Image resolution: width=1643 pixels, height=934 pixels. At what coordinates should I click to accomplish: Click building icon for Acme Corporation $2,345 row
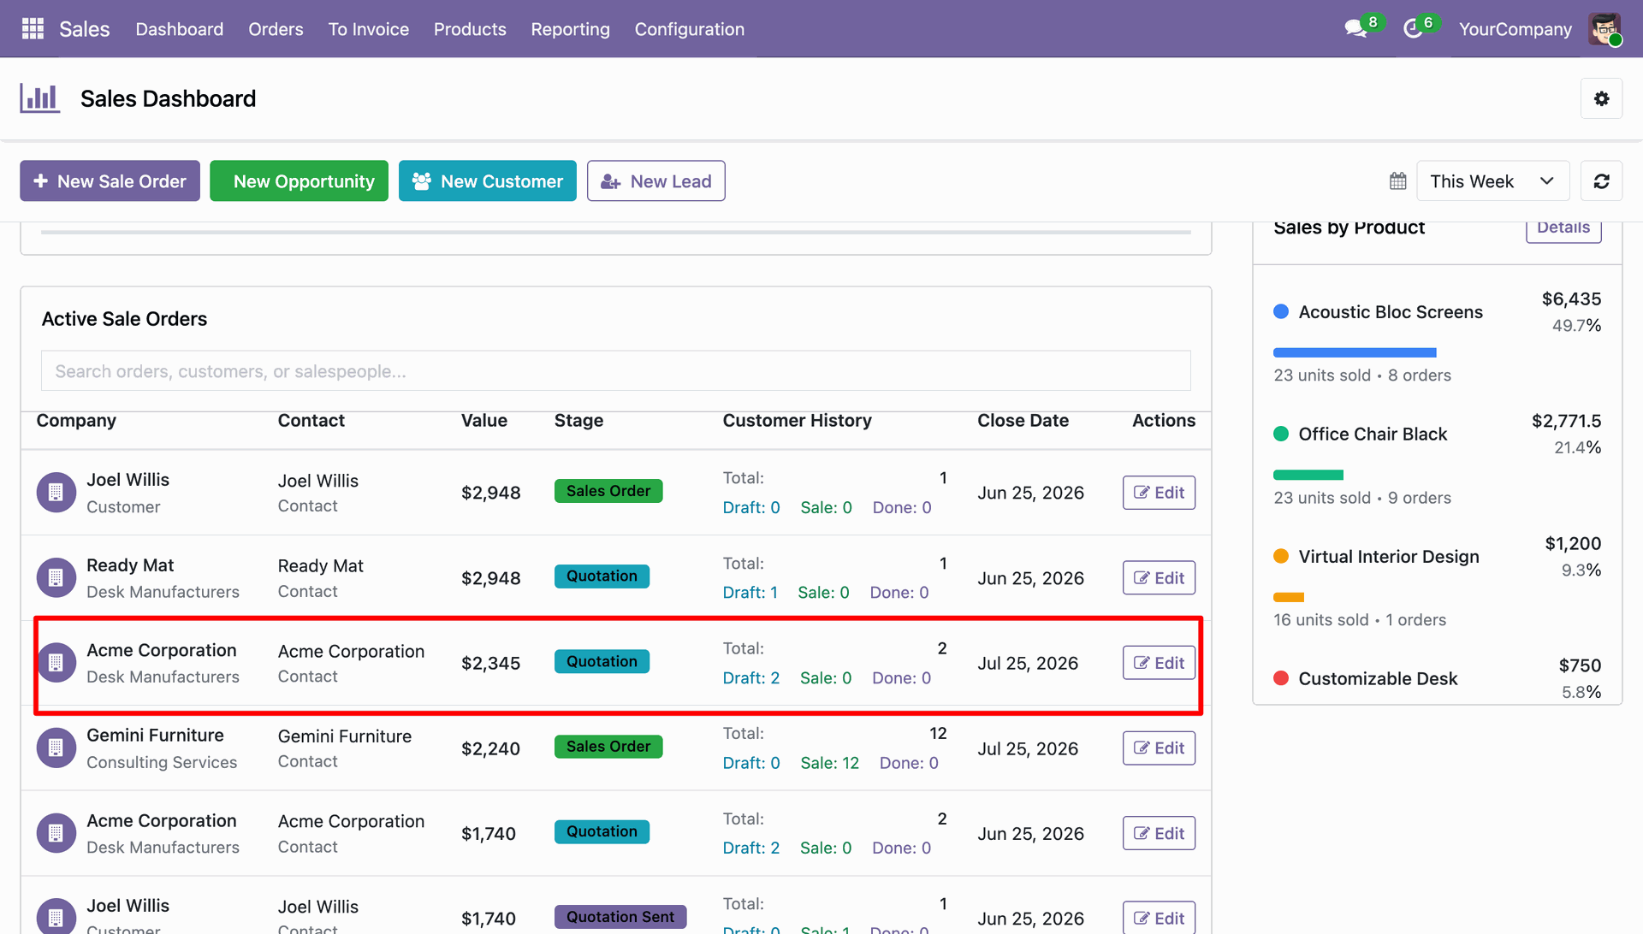pos(56,663)
